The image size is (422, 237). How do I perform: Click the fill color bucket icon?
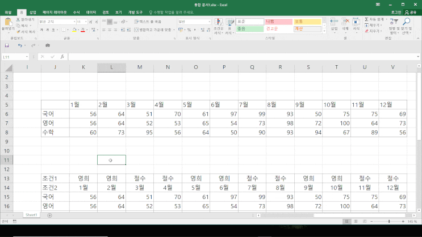(x=74, y=30)
